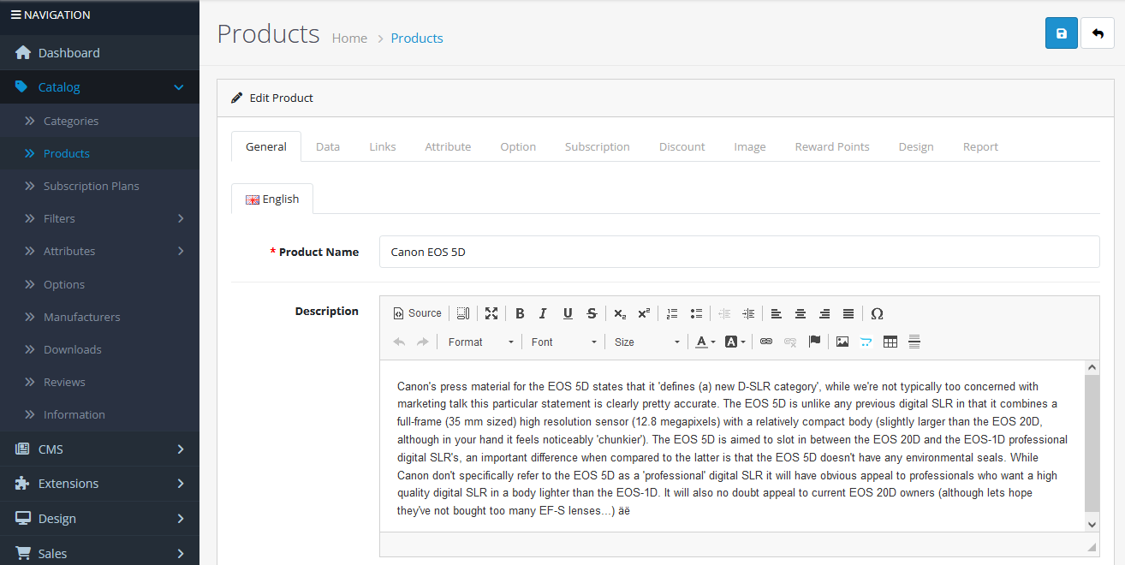The width and height of the screenshot is (1125, 565).
Task: Expand the Attributes submenu
Action: point(99,251)
